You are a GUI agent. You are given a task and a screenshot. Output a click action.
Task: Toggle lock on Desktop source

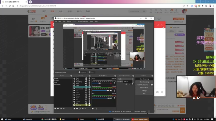[89, 105]
